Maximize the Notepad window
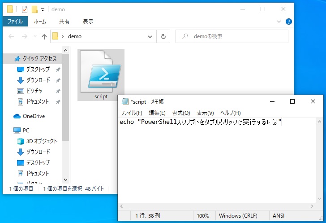This screenshot has width=326, height=223. tap(292, 101)
